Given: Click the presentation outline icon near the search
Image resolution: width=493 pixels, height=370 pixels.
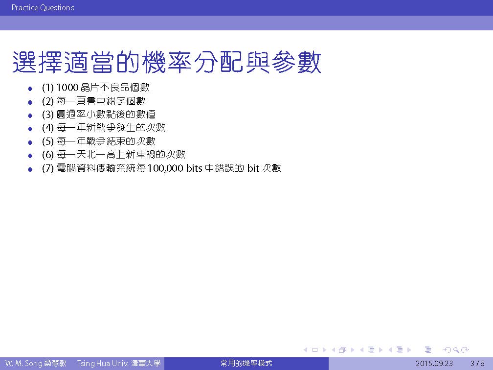Looking at the screenshot, I should point(428,350).
